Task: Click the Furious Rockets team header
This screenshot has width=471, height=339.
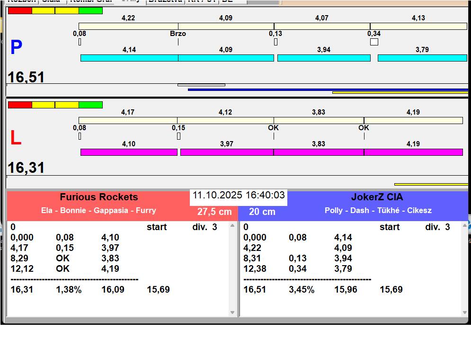Action: coord(98,197)
